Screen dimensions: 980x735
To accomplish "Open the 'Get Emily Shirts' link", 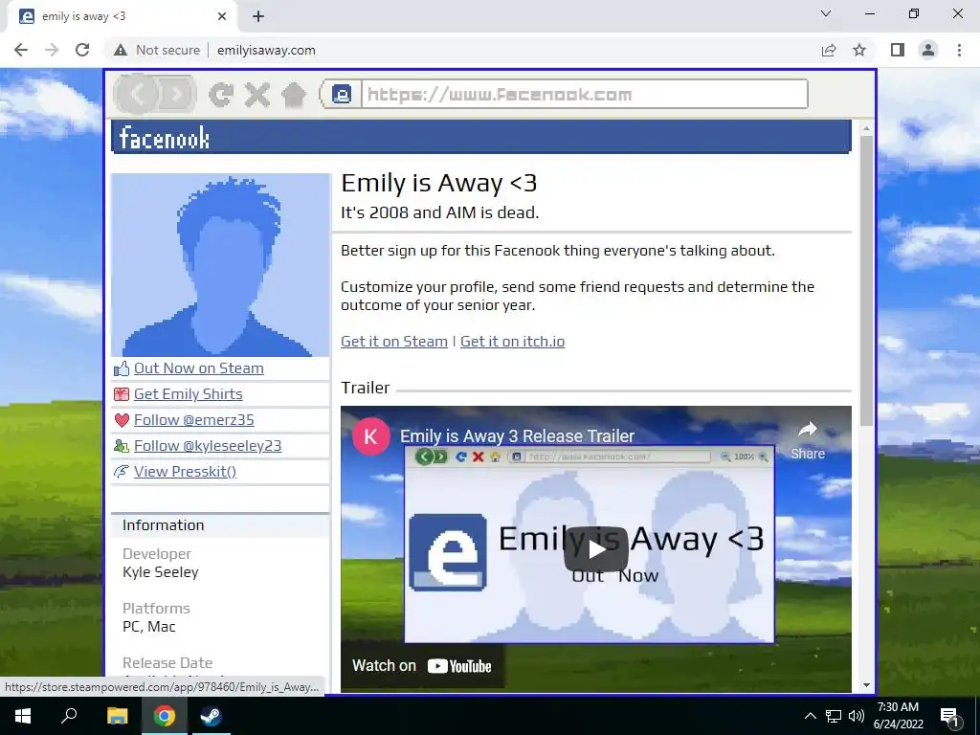I will (x=189, y=393).
